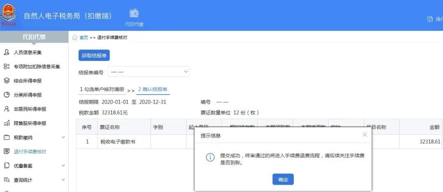This screenshot has height=192, width=443.
Task: Expand the 查询统计 chevron
Action: (63, 180)
